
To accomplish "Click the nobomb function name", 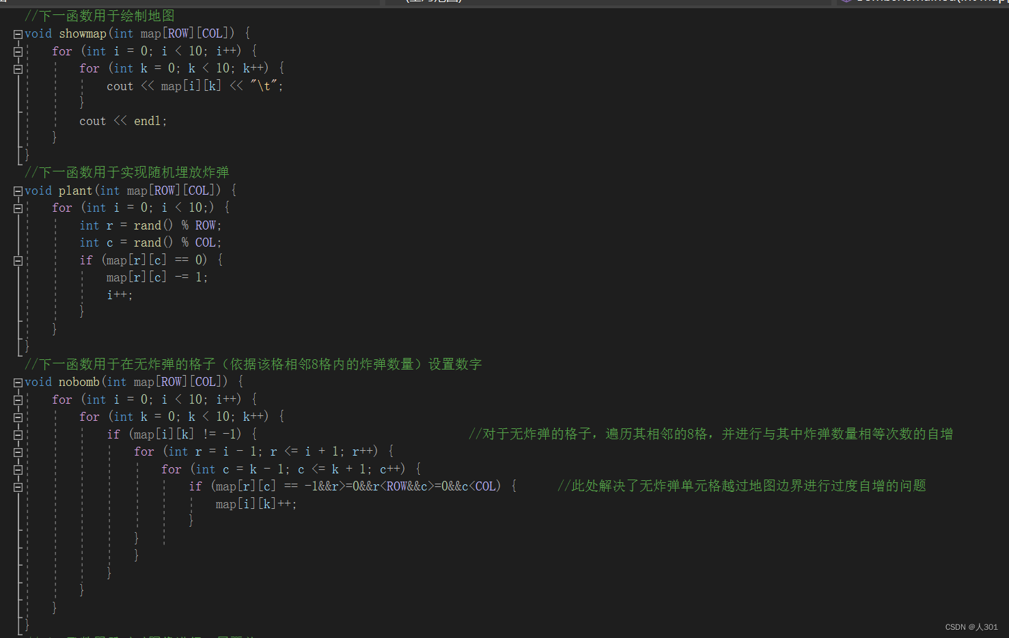I will click(79, 382).
